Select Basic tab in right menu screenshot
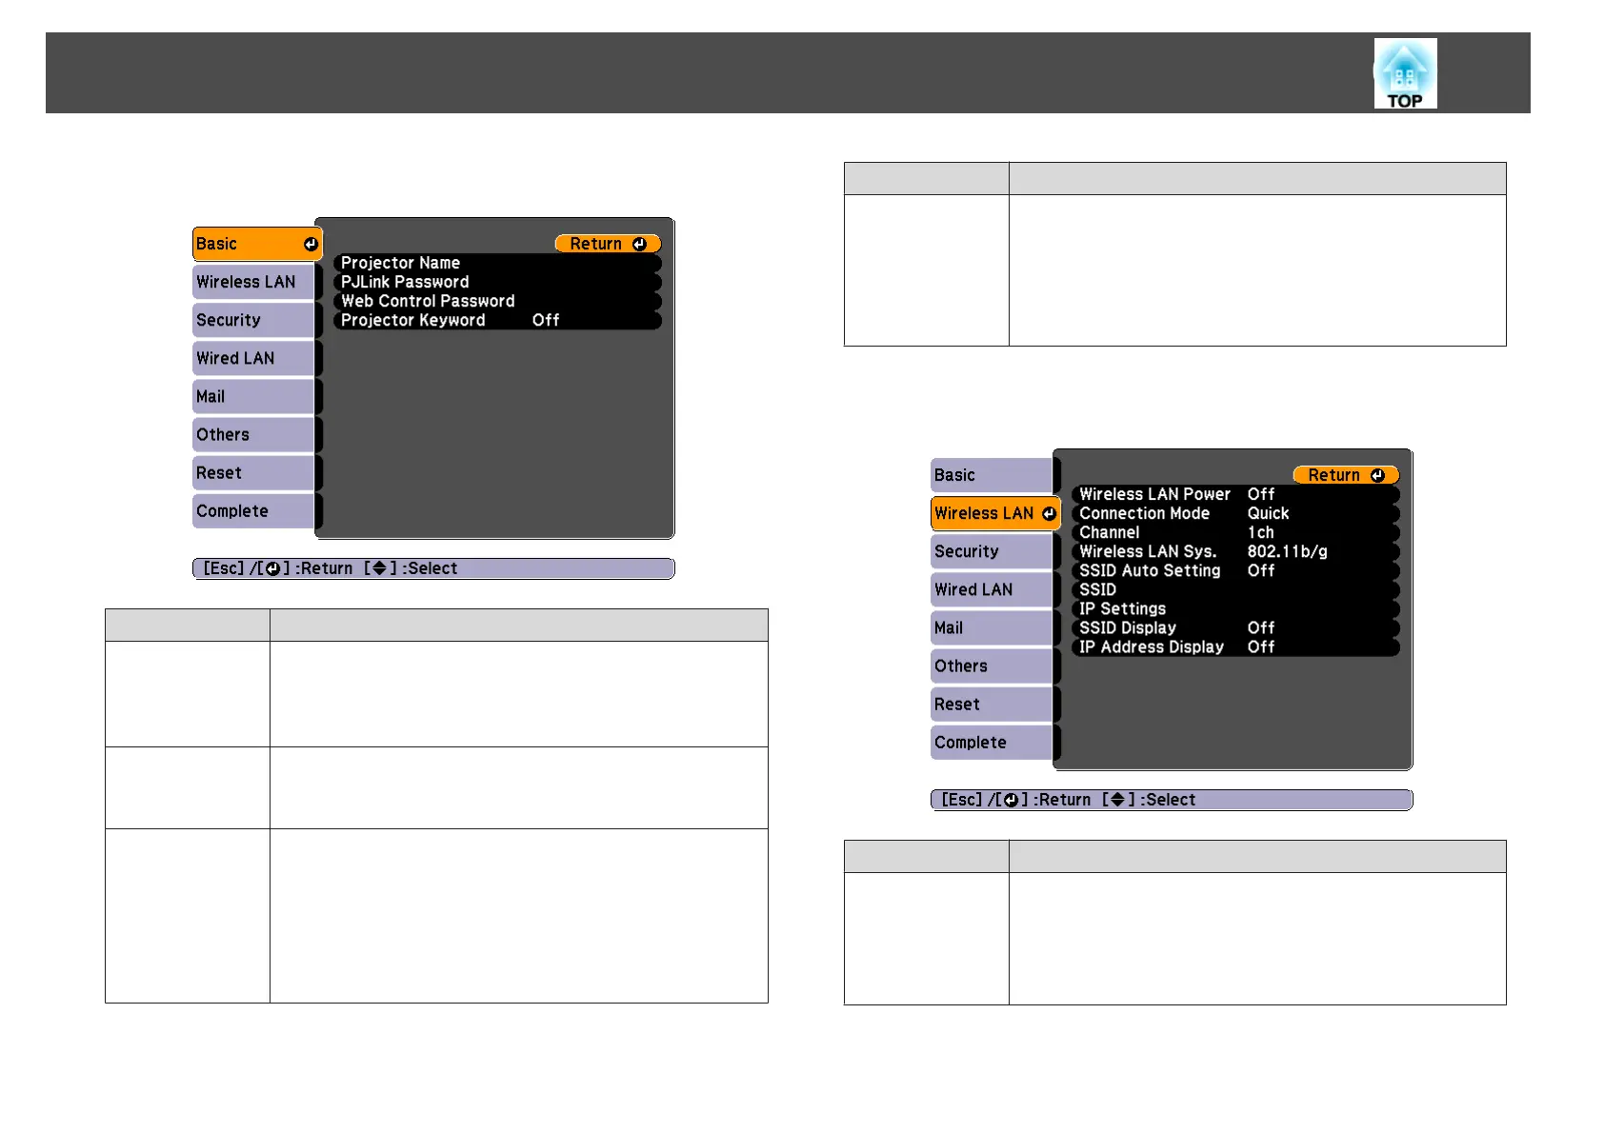Screen dimensions: 1604x1133 [995, 475]
